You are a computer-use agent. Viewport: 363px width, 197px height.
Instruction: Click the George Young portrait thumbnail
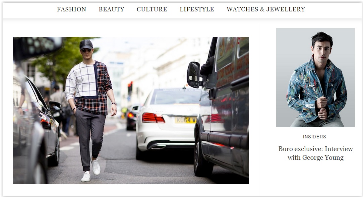(x=315, y=77)
